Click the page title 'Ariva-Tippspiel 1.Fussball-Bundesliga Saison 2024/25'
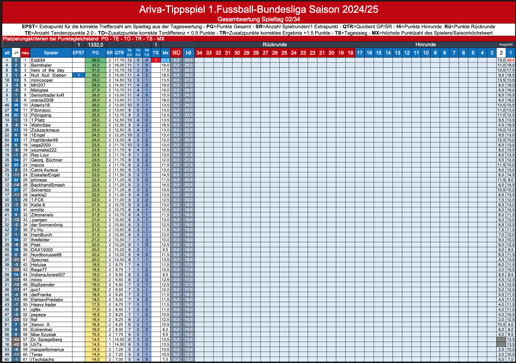This screenshot has width=516, height=363. [259, 9]
